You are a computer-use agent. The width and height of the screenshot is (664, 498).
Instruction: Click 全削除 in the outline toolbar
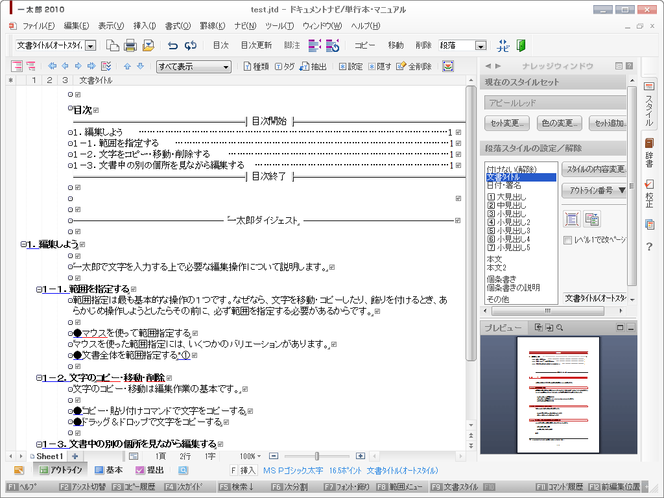click(414, 67)
